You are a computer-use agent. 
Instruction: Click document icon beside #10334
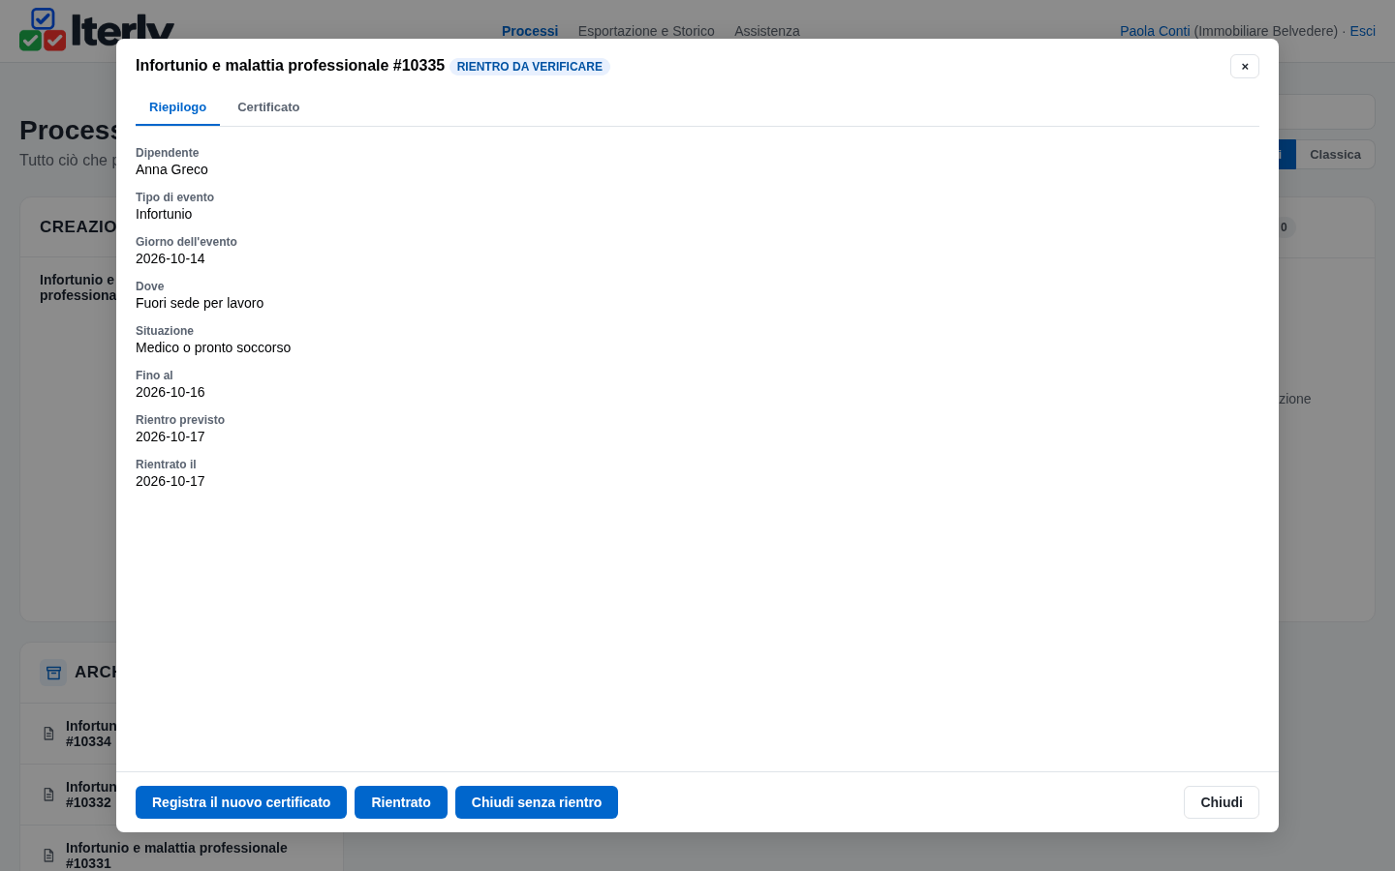point(48,734)
